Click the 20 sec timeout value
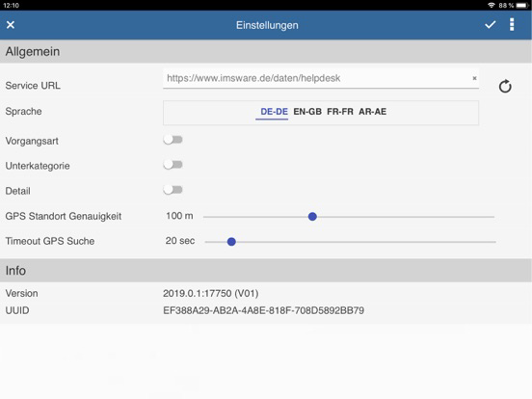532x399 pixels. (180, 241)
